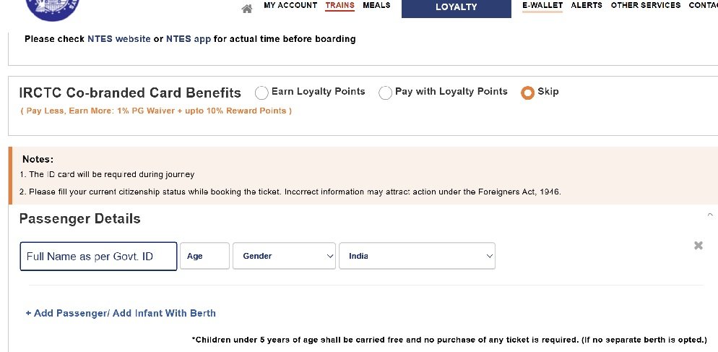Screen dimensions: 718x352
Task: Go to the home icon in navigation
Action: click(x=247, y=9)
